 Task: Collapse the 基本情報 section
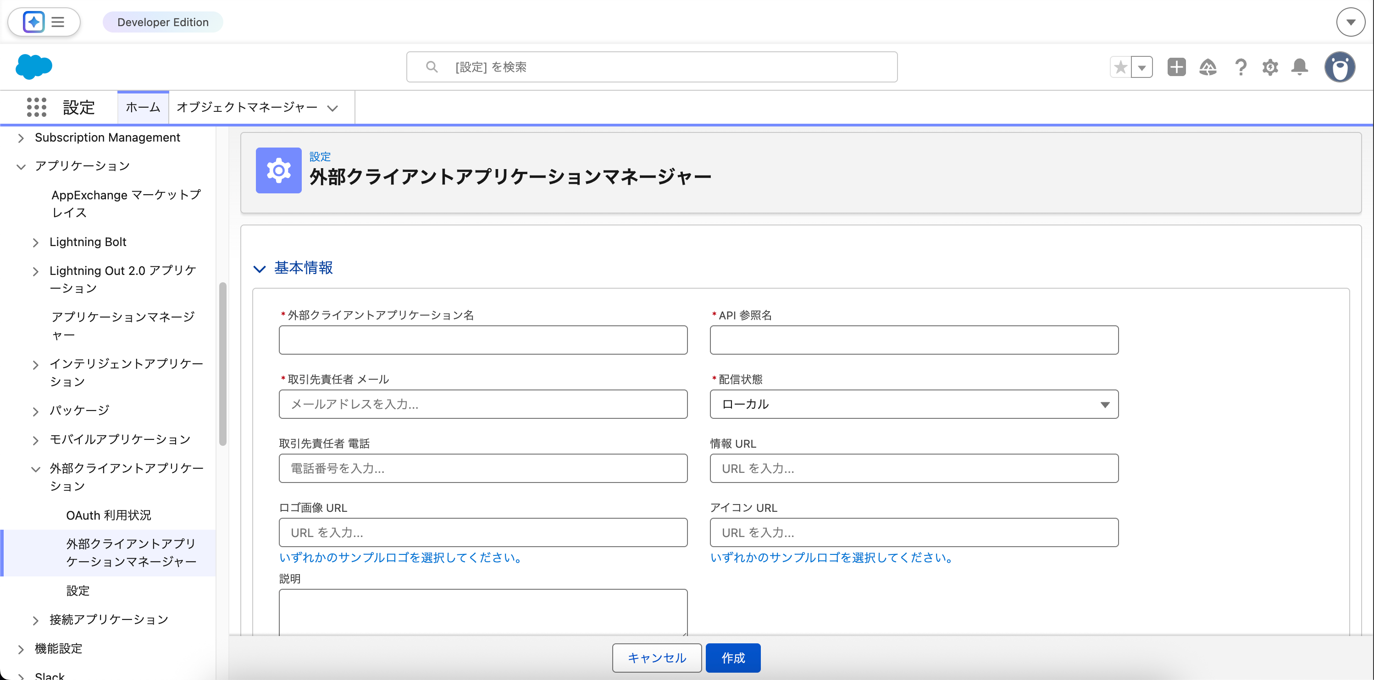coord(260,268)
